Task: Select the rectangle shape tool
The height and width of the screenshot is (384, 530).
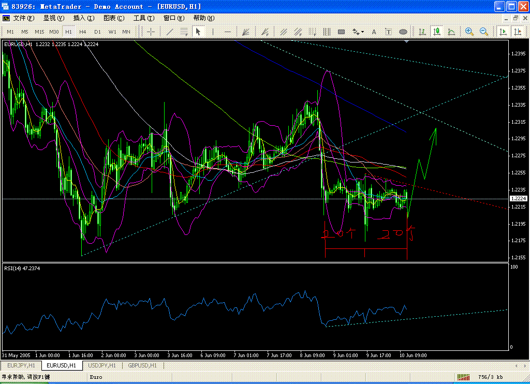Action: [x=342, y=32]
